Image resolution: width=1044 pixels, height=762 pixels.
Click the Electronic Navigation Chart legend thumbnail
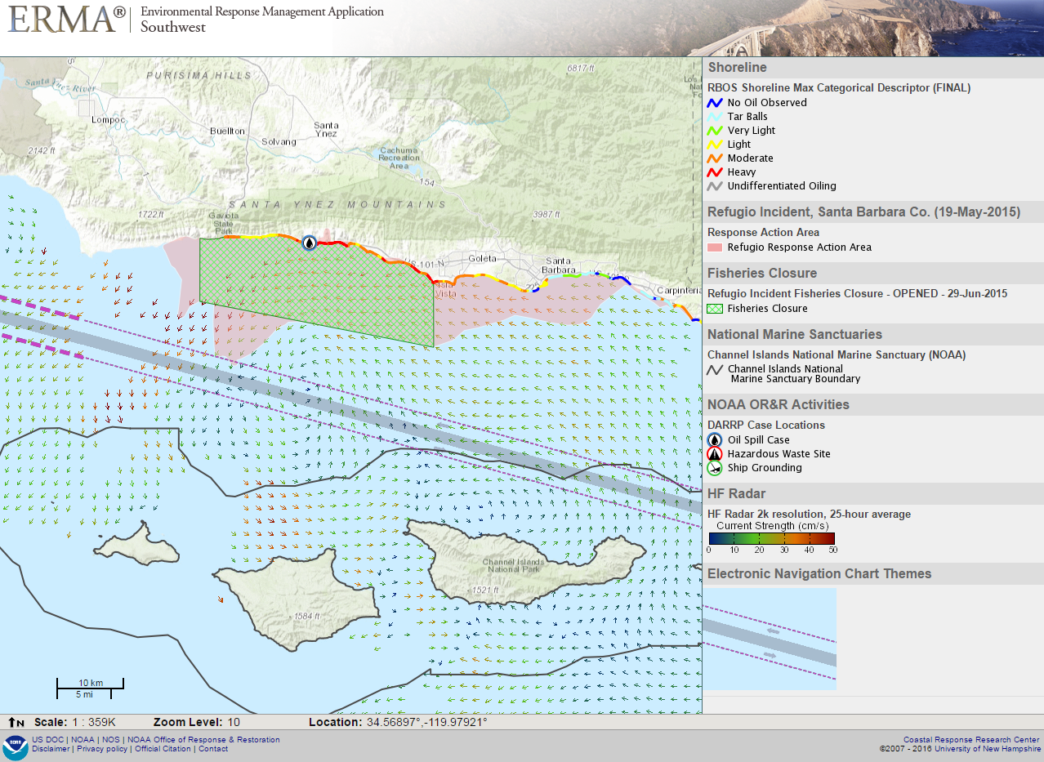click(770, 639)
